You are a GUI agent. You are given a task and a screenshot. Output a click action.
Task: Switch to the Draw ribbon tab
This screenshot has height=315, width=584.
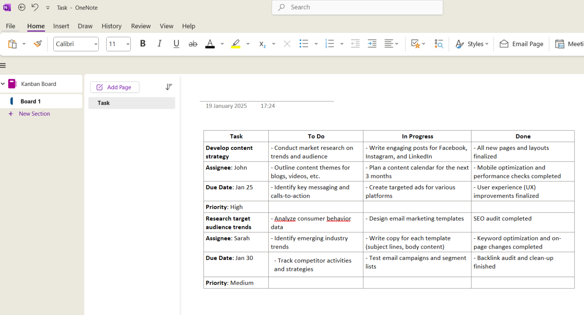(x=85, y=26)
